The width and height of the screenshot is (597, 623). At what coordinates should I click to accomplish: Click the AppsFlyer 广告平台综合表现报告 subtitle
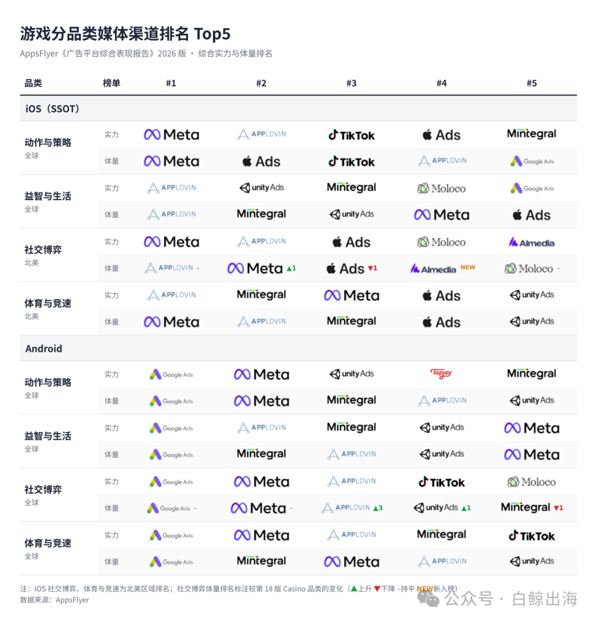click(146, 54)
